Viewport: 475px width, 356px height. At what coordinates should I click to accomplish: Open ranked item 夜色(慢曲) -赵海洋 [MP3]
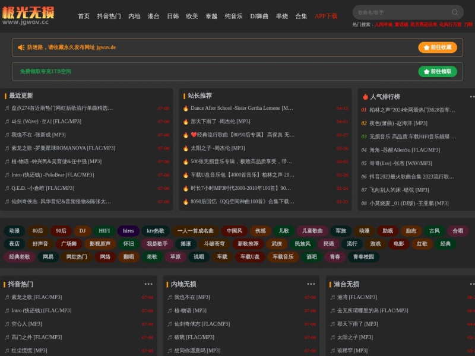coord(398,123)
